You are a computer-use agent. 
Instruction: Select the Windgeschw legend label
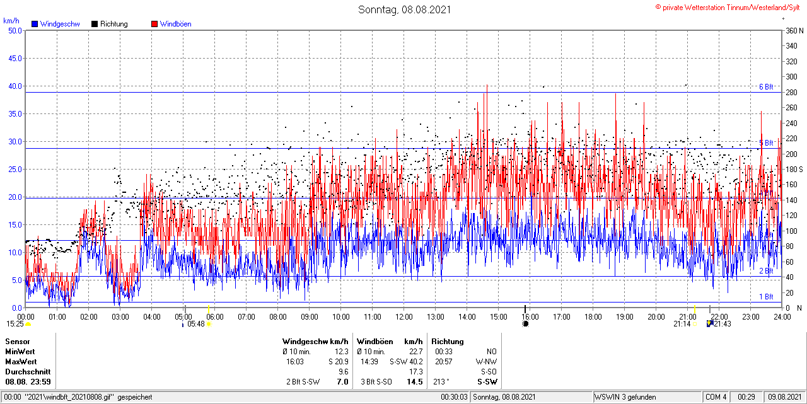point(60,24)
